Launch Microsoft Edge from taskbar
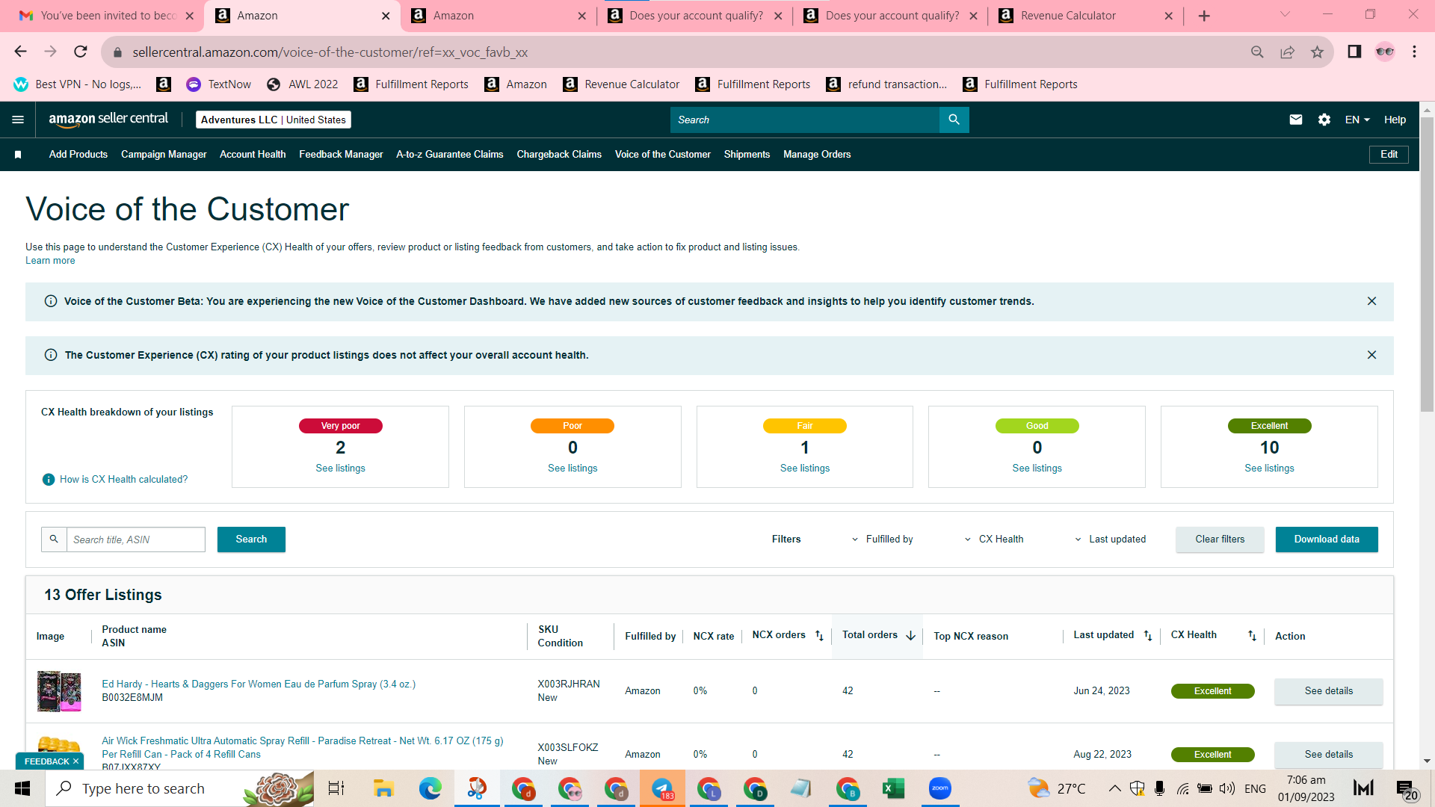Screen dimensions: 1435x807 pyautogui.click(x=430, y=788)
